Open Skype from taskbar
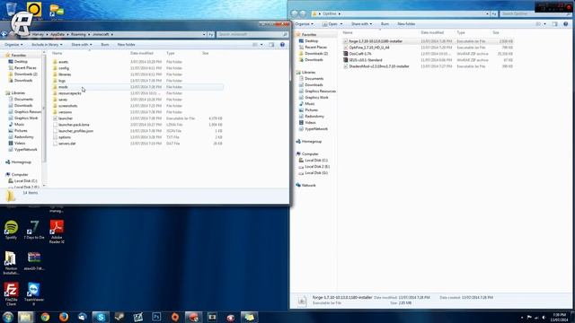Screen dimensions: 575x323 point(101,317)
